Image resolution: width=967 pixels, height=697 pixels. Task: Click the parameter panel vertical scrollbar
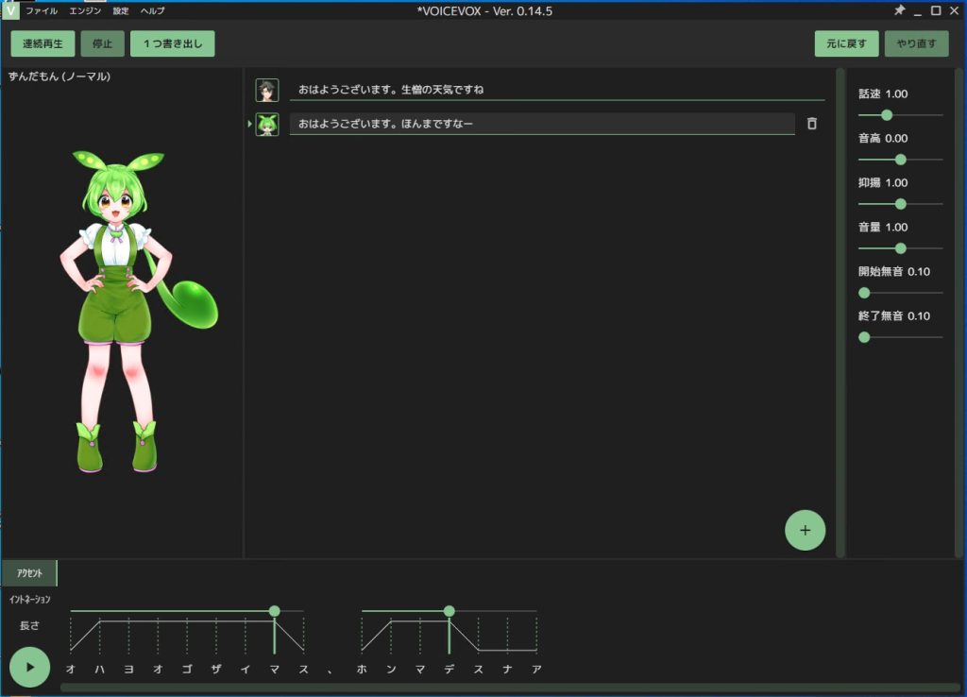(x=959, y=313)
